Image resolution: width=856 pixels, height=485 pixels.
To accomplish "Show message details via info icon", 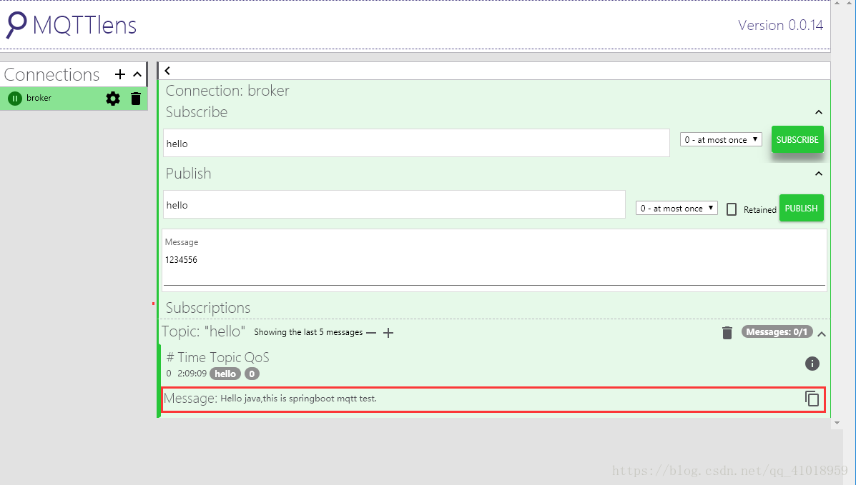I will tap(812, 364).
